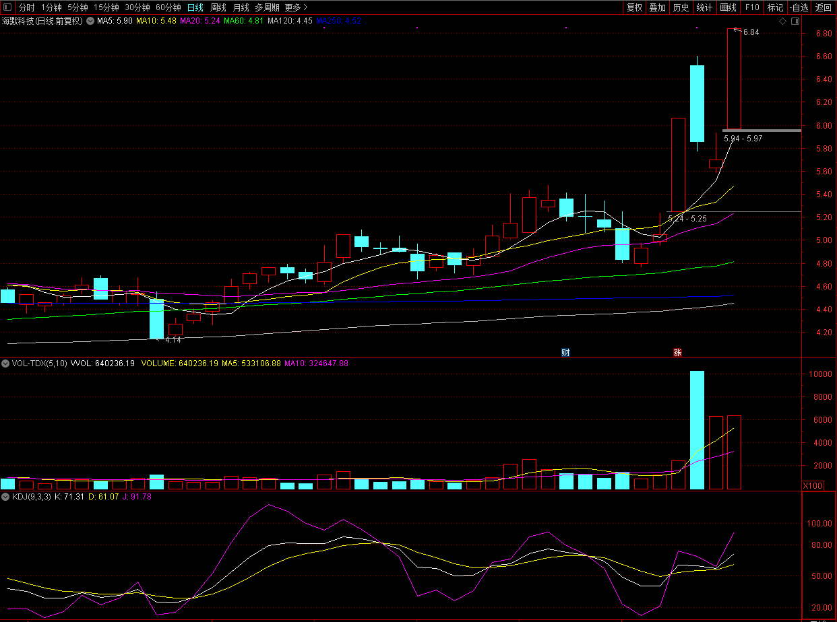Click the diamond marker icon at top right

pyautogui.click(x=782, y=22)
